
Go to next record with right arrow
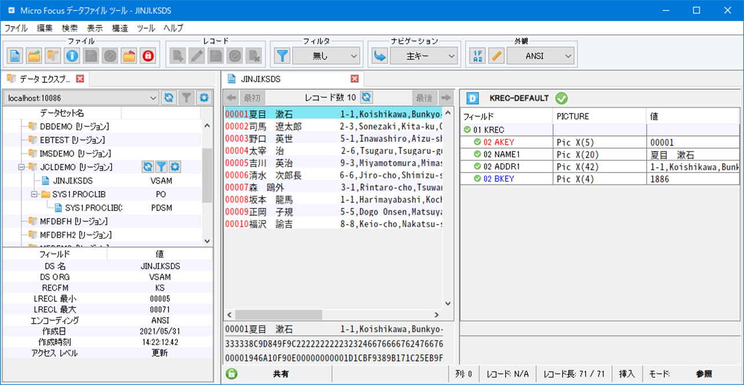[x=446, y=97]
